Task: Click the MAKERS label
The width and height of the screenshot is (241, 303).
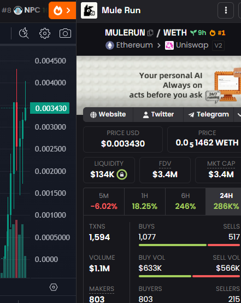Action: 102,289
